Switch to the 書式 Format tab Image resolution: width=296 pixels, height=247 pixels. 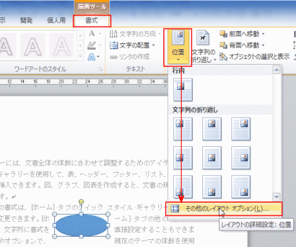[92, 21]
